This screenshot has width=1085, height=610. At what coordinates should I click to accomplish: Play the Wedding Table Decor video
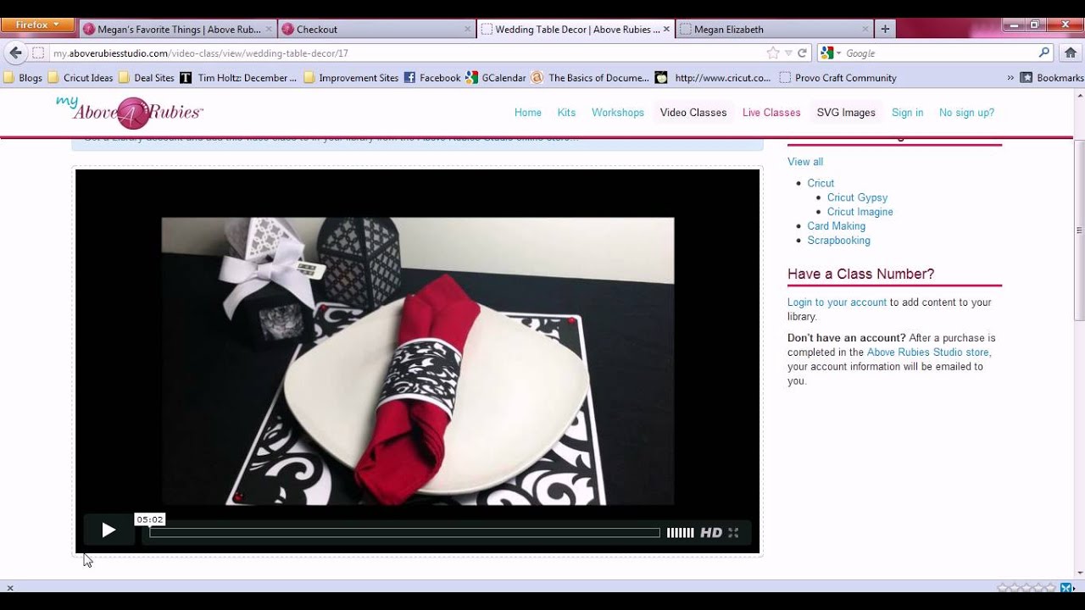[x=108, y=530]
